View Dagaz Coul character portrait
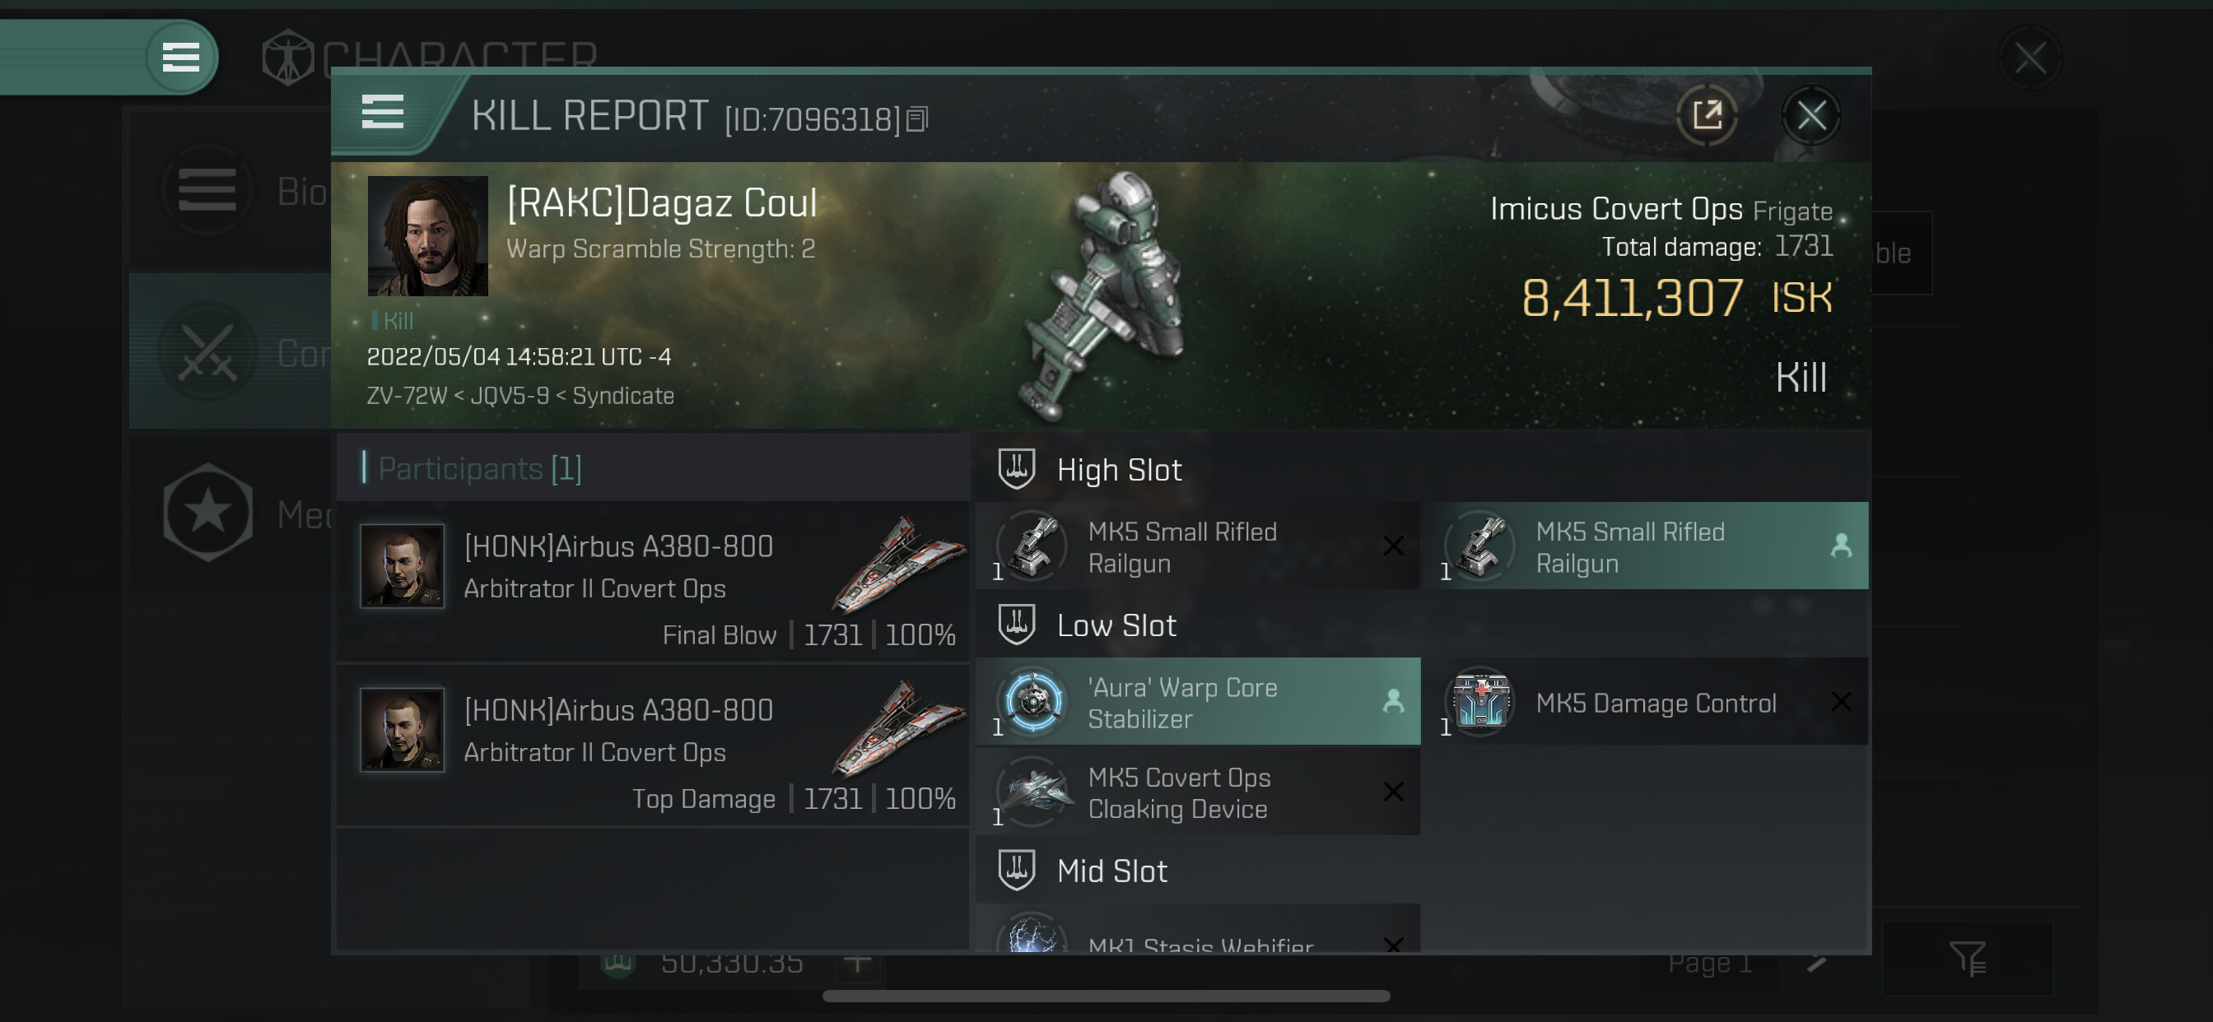 428,236
